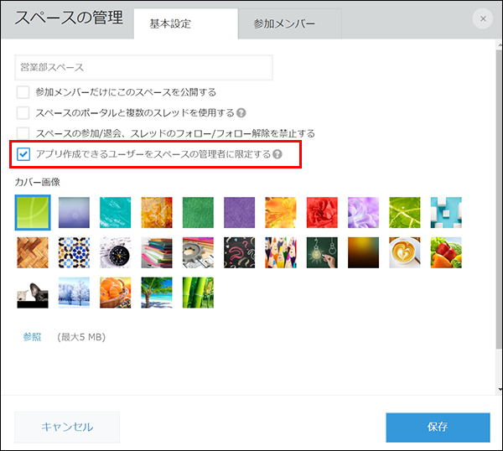Click the scrollbar down arrow

[x=500, y=390]
